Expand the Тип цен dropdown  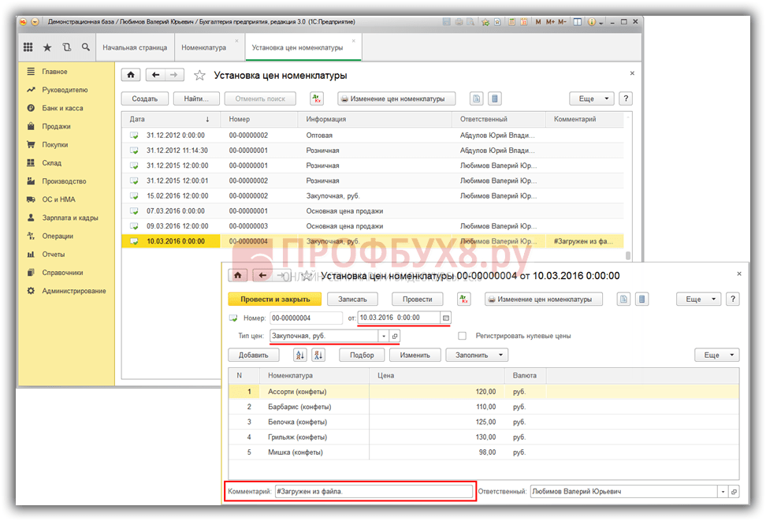coord(384,336)
